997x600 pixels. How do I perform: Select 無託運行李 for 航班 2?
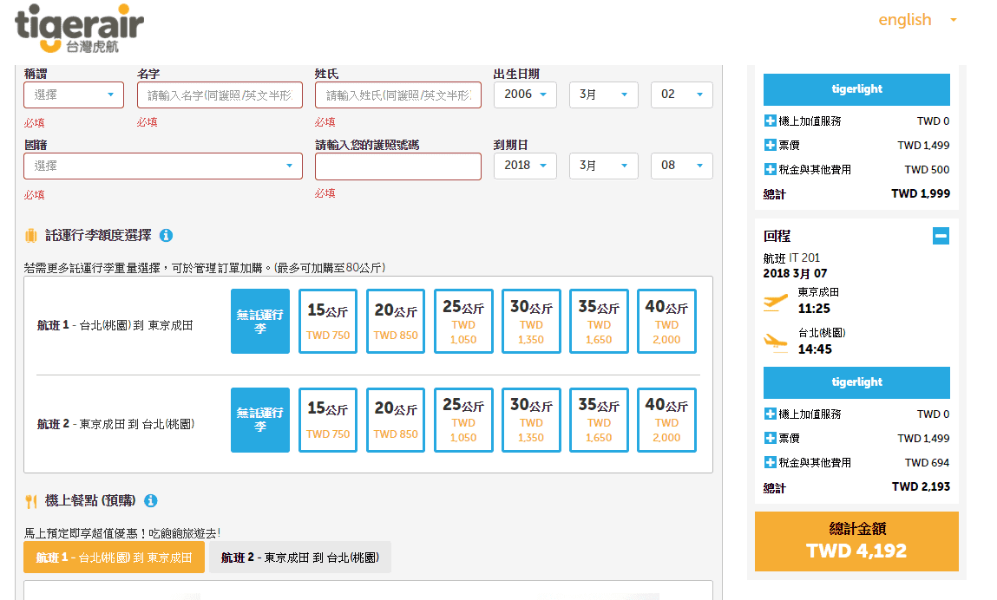pyautogui.click(x=260, y=421)
